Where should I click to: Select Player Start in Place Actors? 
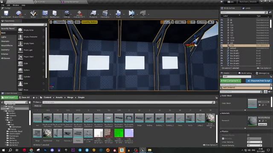coord(29,57)
